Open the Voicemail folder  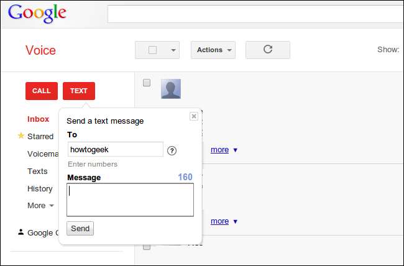tap(43, 154)
